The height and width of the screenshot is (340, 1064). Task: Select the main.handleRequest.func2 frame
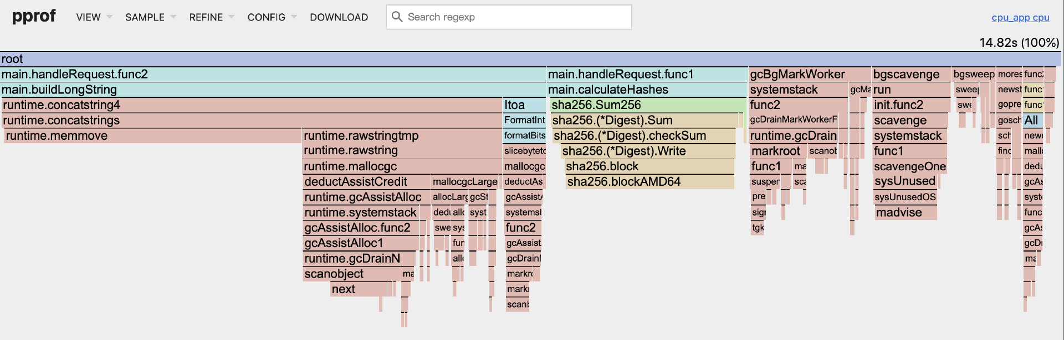pos(273,75)
